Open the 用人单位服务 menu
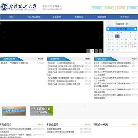138x138 pixels. point(34,17)
